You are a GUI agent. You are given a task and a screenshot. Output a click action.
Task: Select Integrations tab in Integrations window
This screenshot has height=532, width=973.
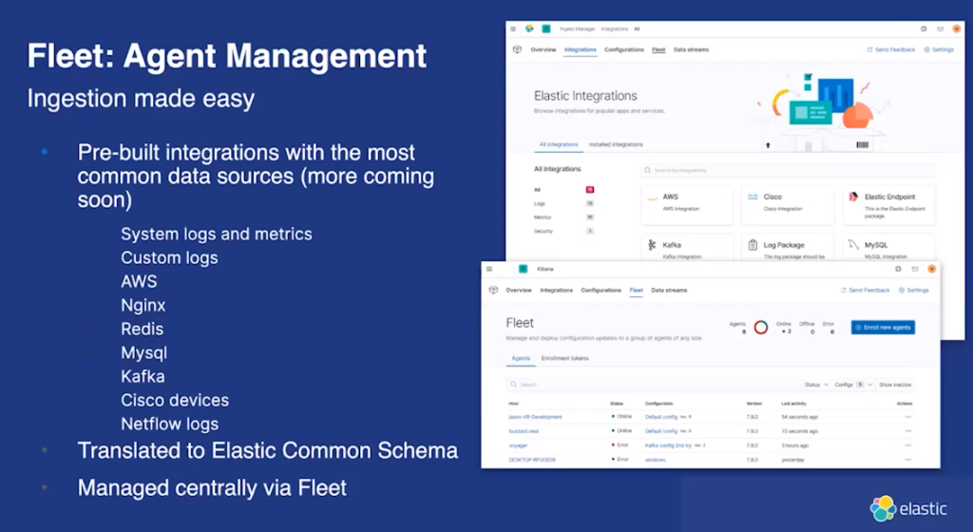[x=581, y=49]
